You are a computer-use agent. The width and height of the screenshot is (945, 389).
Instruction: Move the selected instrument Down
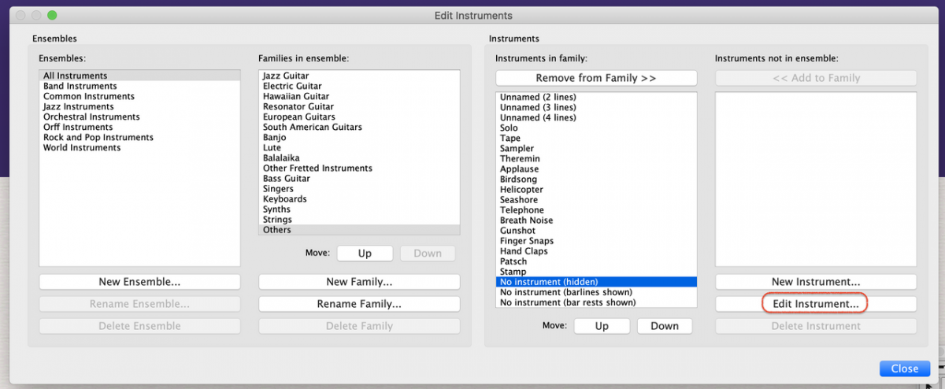click(664, 326)
